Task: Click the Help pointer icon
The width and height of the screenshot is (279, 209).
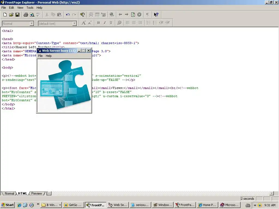Action: [x=156, y=15]
